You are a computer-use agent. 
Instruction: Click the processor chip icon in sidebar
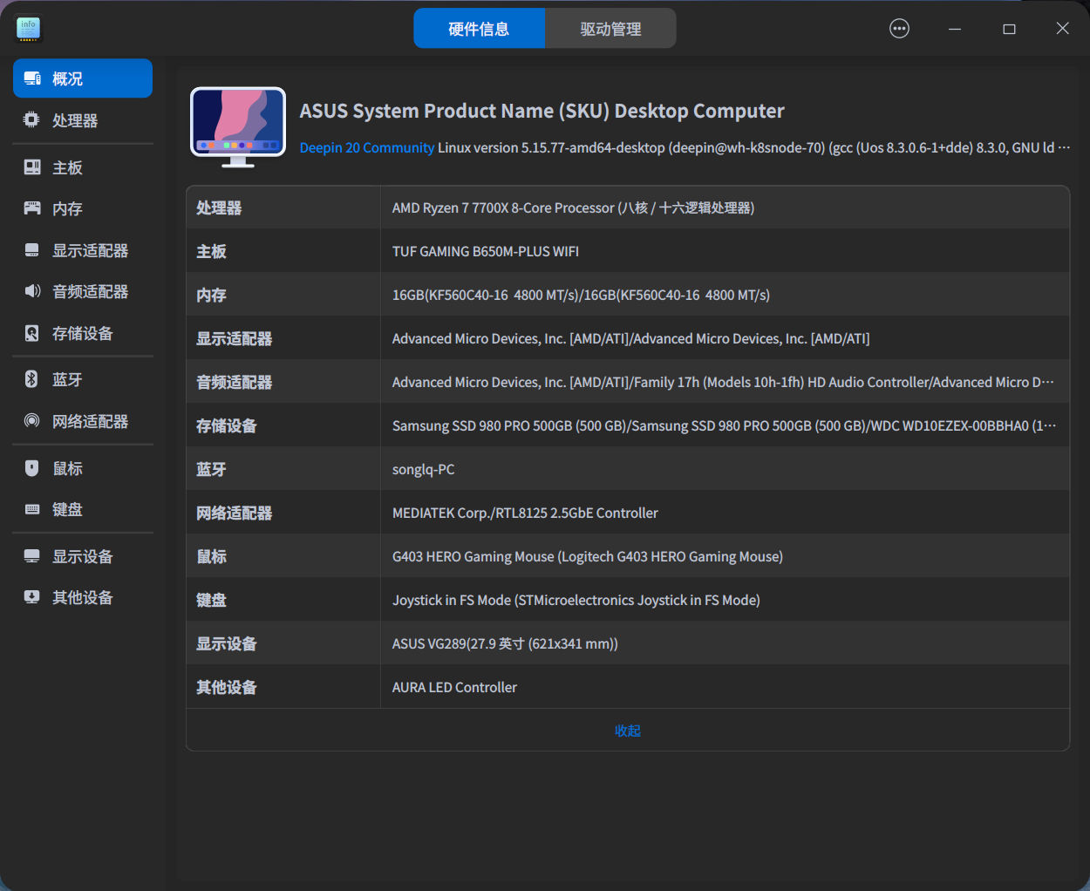32,120
